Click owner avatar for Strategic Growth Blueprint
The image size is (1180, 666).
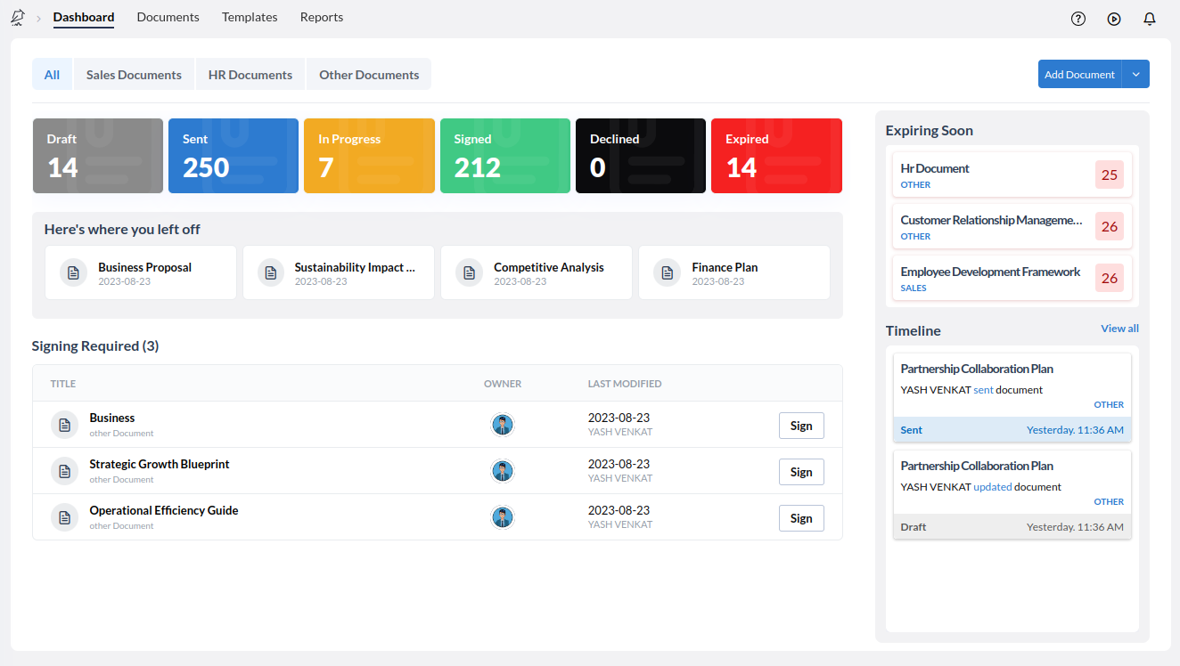(503, 471)
